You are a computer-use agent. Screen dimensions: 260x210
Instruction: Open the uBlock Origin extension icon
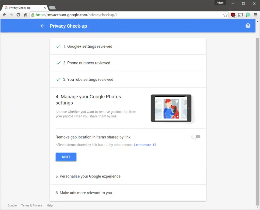tap(233, 15)
